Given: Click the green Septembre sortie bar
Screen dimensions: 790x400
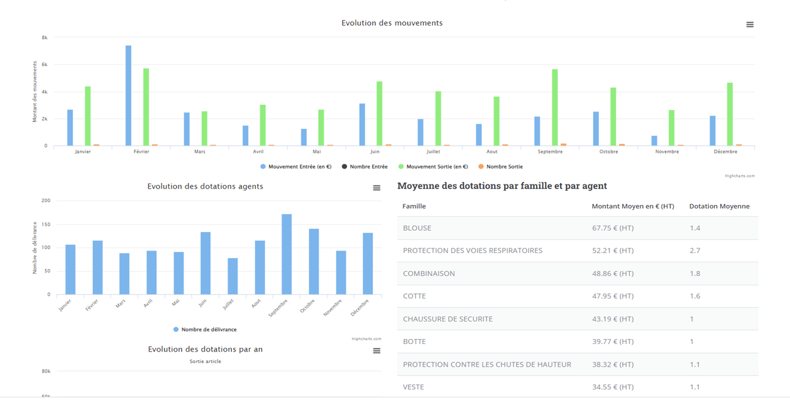Looking at the screenshot, I should point(555,107).
